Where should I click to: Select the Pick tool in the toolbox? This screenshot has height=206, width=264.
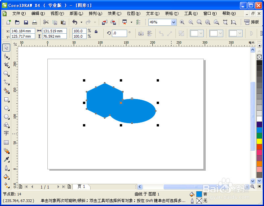pos(6,48)
